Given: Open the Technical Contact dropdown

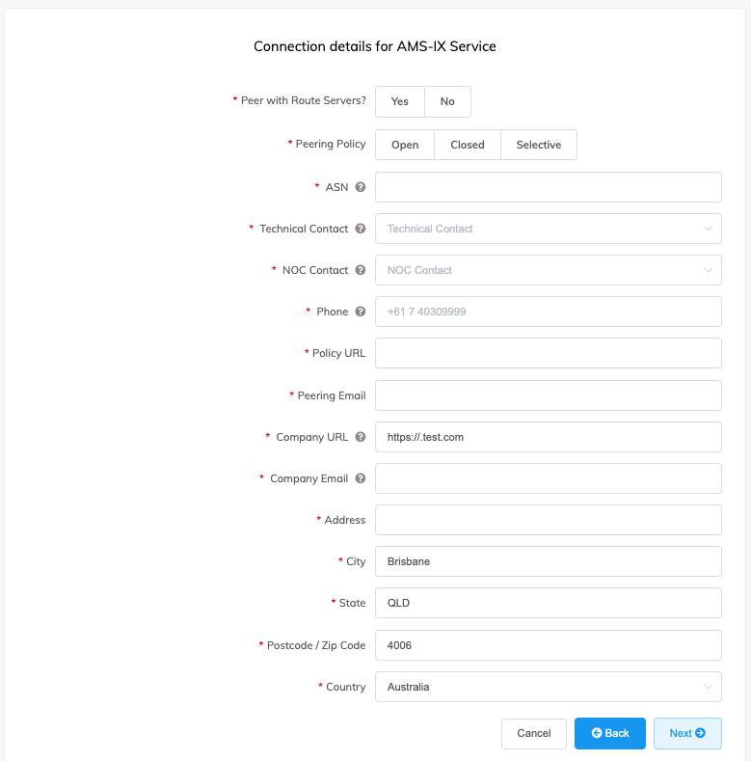Looking at the screenshot, I should coord(548,229).
